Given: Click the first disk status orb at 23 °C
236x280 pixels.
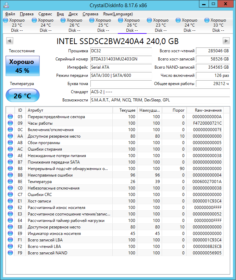Looking at the screenshot, I should [x=6, y=20].
